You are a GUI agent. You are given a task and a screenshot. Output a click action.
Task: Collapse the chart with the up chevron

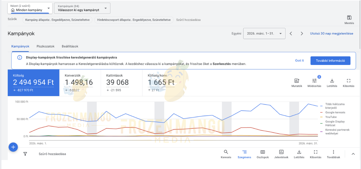click(353, 154)
